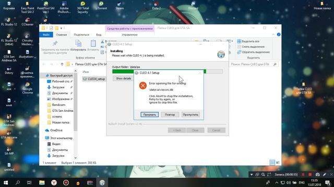Select Быстрый доступ in the sidebar
334x187 pixels.
coord(59,75)
